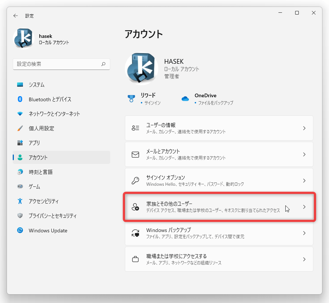Click the ゲーム controller icon
Screen dimensions: 329x303
coord(20,186)
